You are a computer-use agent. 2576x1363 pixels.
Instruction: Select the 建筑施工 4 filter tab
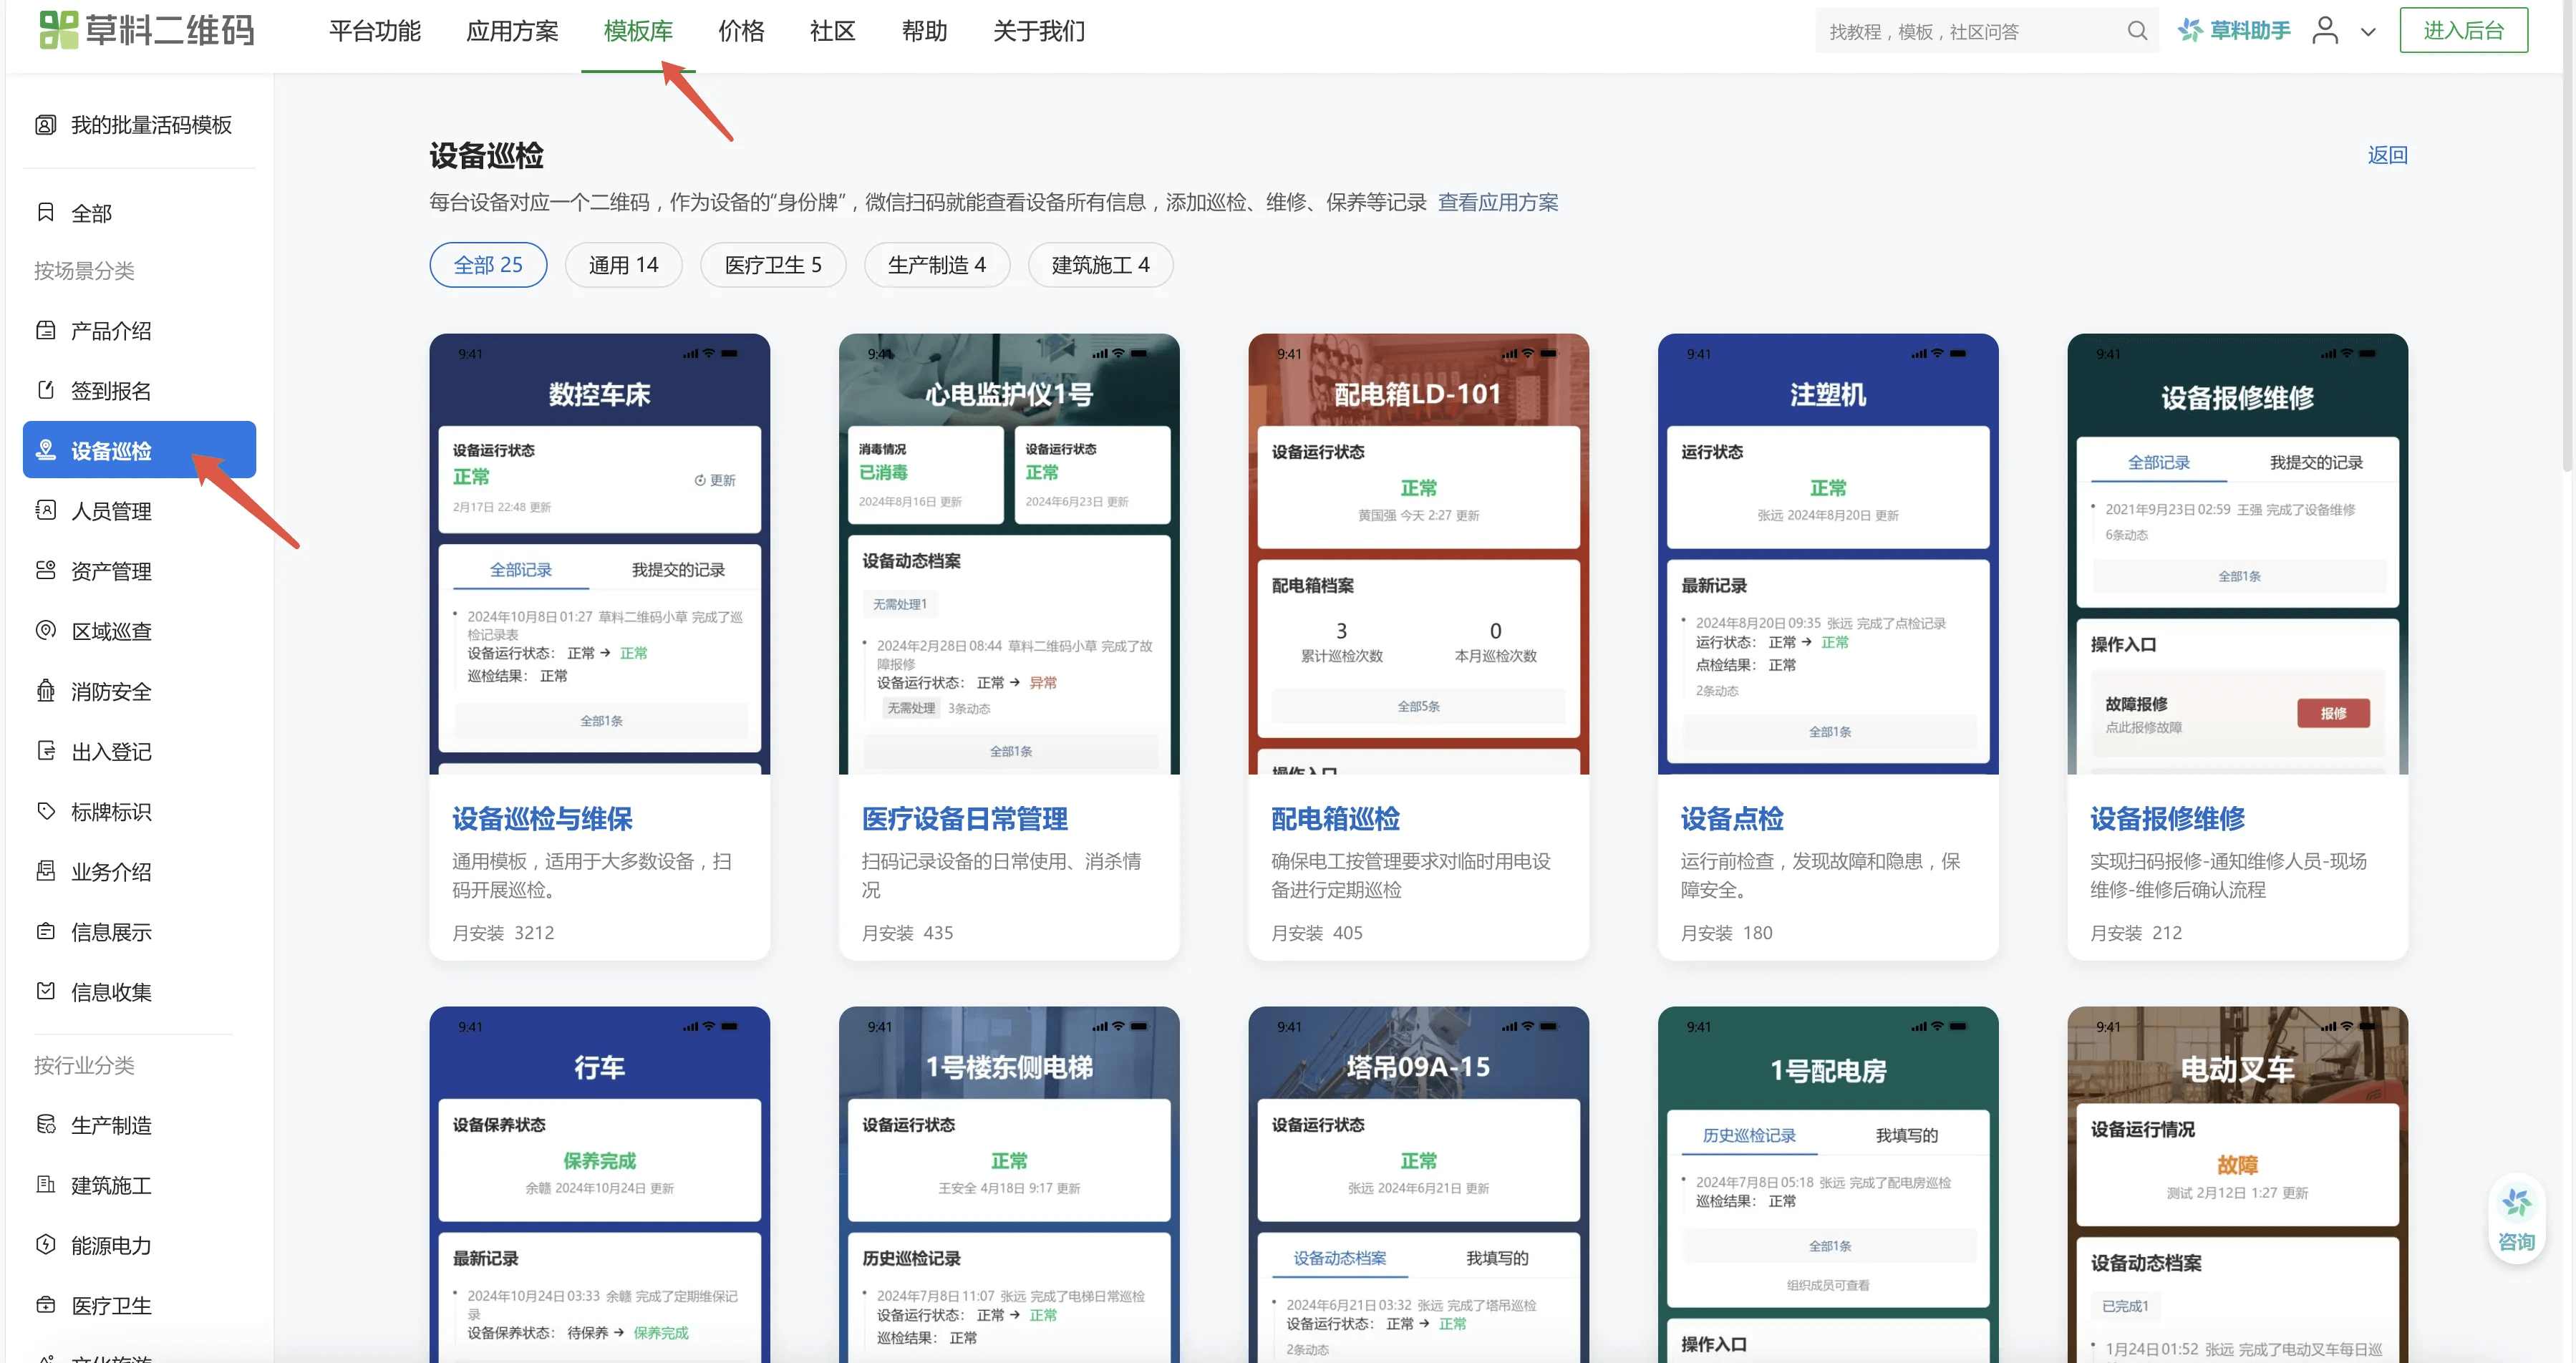(x=1100, y=265)
